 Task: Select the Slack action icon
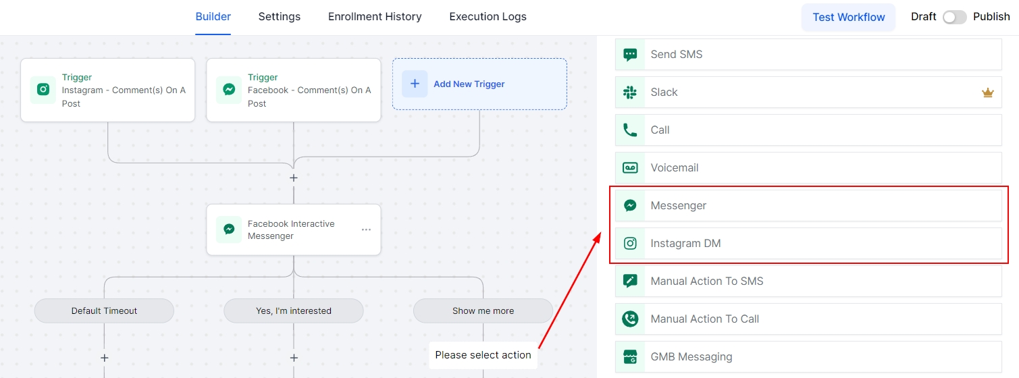pos(630,92)
